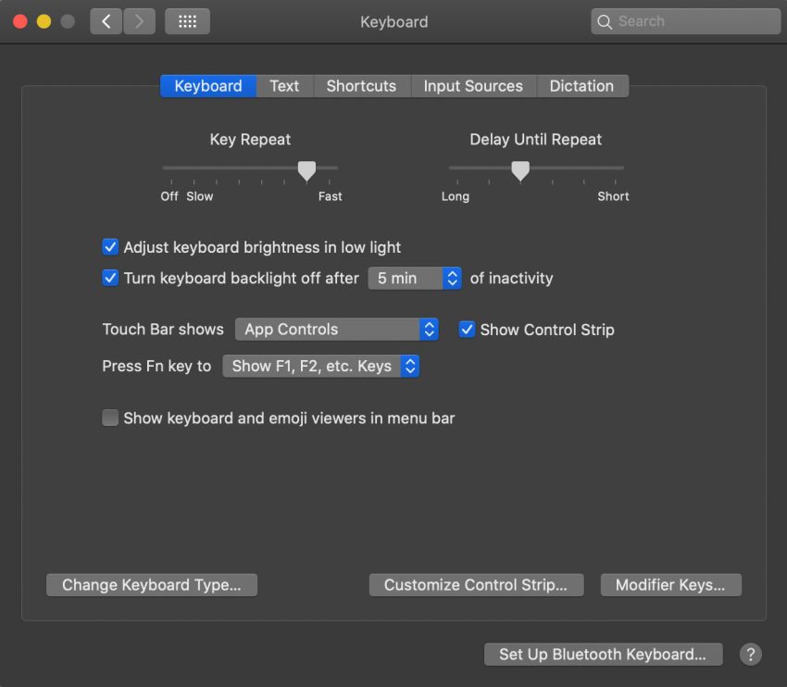The width and height of the screenshot is (787, 687).
Task: Click the Show All grid icon in toolbar
Action: pos(187,20)
